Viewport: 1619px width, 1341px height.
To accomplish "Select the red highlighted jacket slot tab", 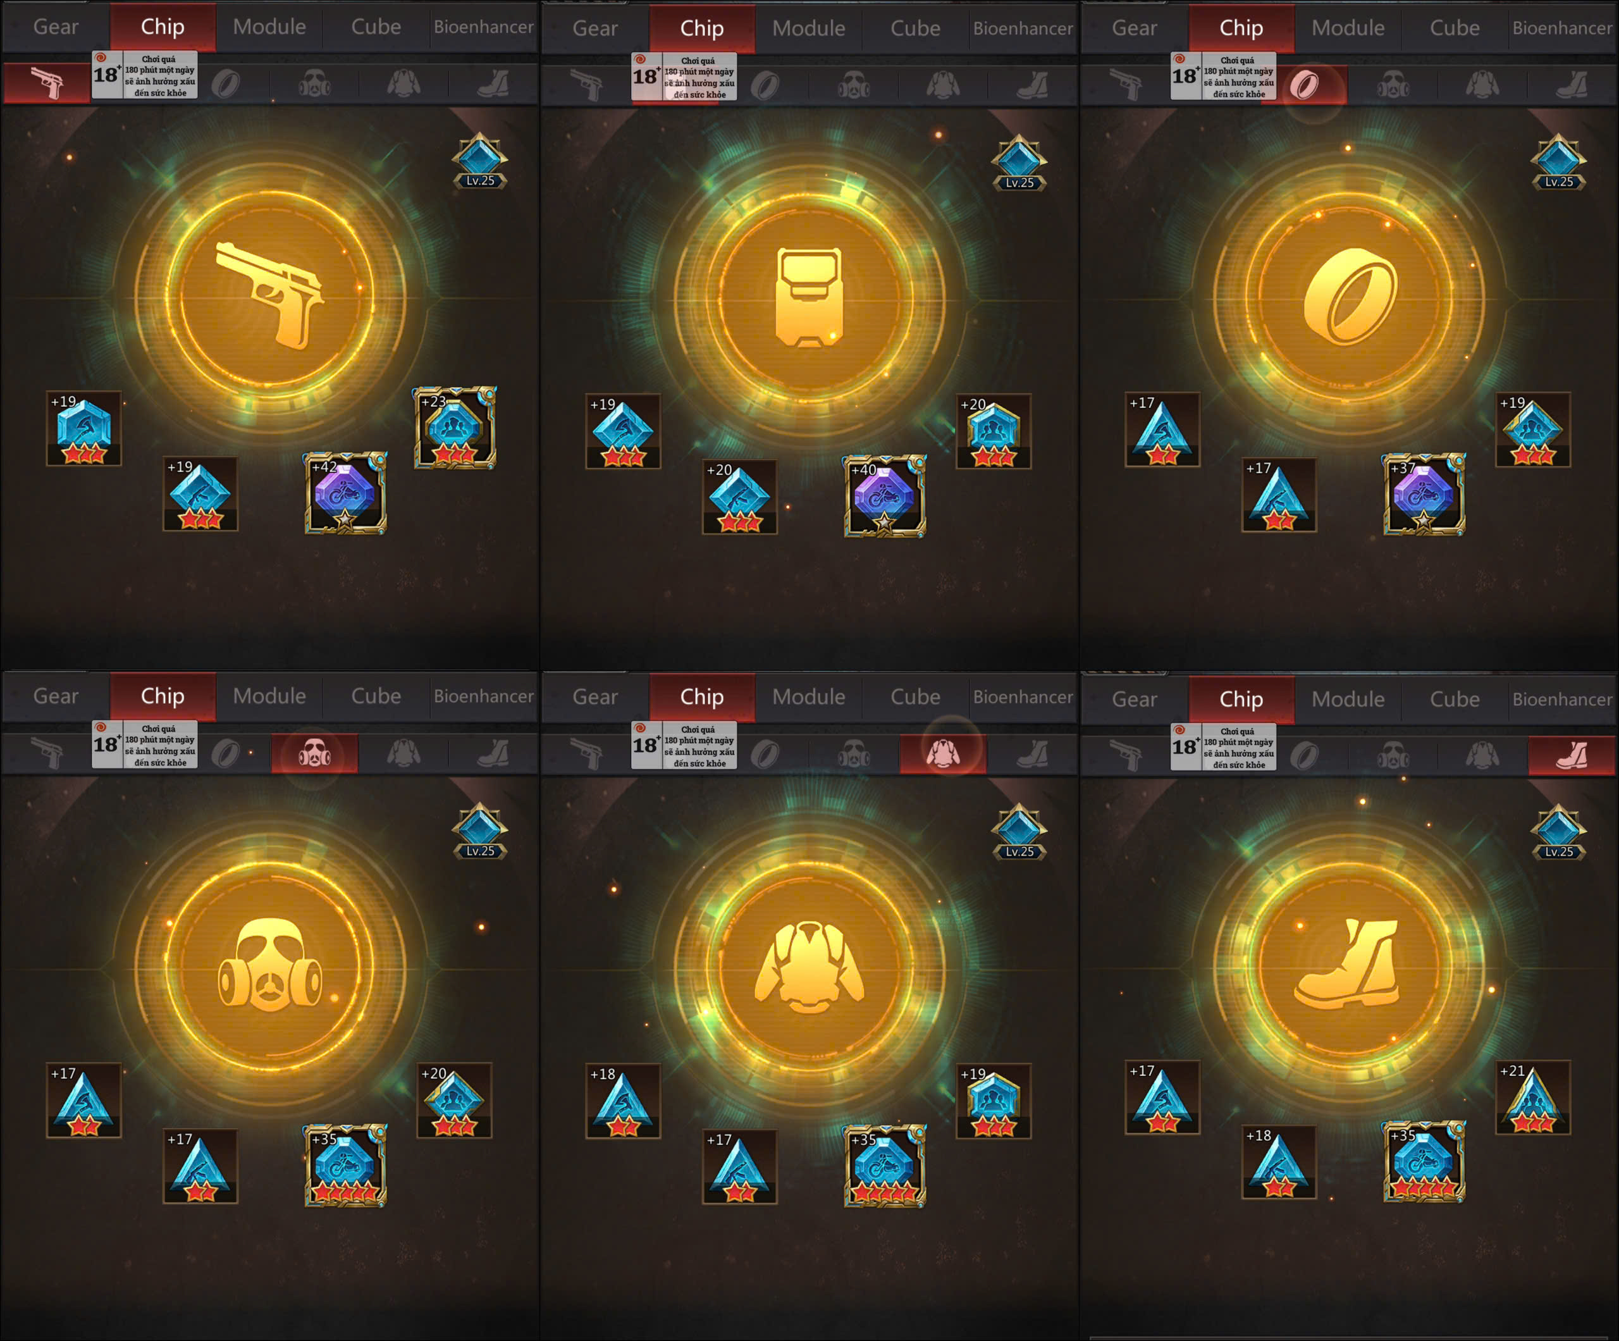I will (x=943, y=753).
